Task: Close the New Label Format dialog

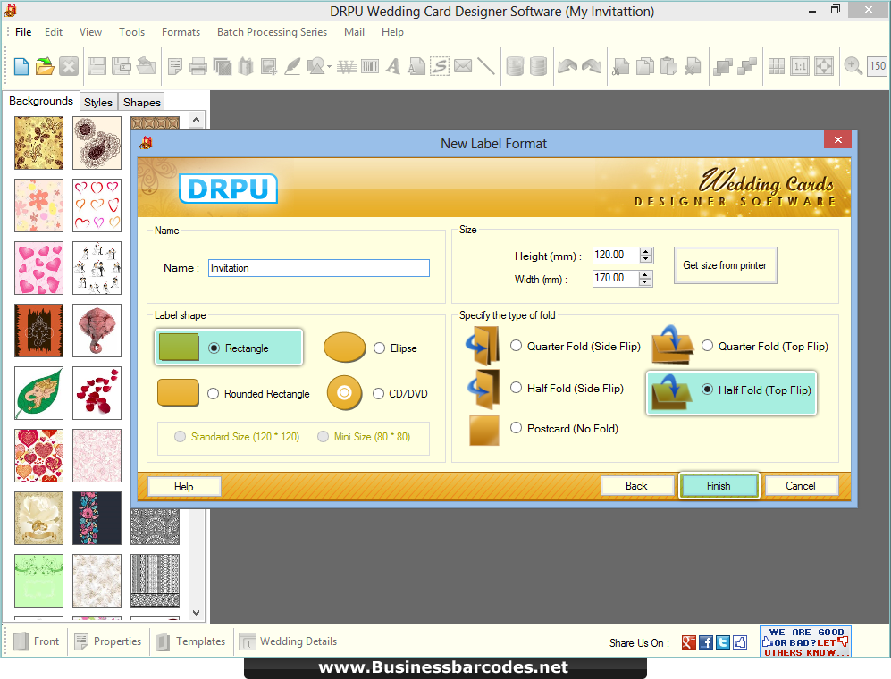Action: [x=837, y=139]
